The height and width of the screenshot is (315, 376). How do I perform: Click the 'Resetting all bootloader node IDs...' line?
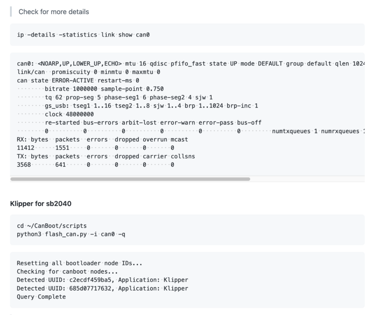[x=80, y=263]
